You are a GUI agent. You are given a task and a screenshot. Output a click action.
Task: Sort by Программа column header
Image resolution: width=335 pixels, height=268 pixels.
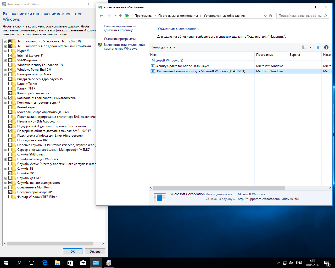[271, 55]
